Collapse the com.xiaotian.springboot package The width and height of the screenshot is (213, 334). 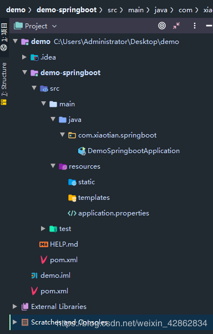tap(62, 135)
